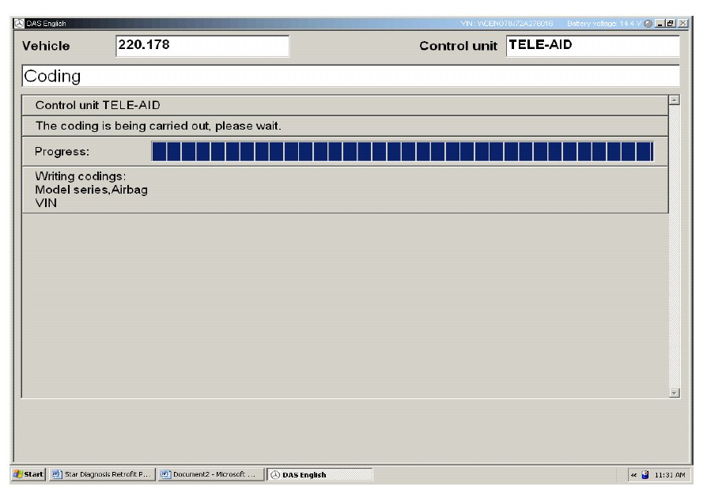Select the DAS English taskbar button

click(x=319, y=474)
